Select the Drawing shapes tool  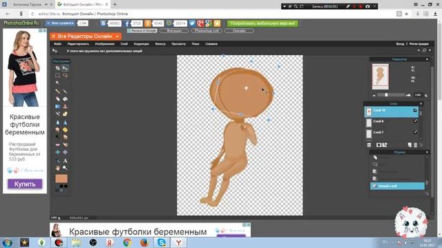(65, 114)
